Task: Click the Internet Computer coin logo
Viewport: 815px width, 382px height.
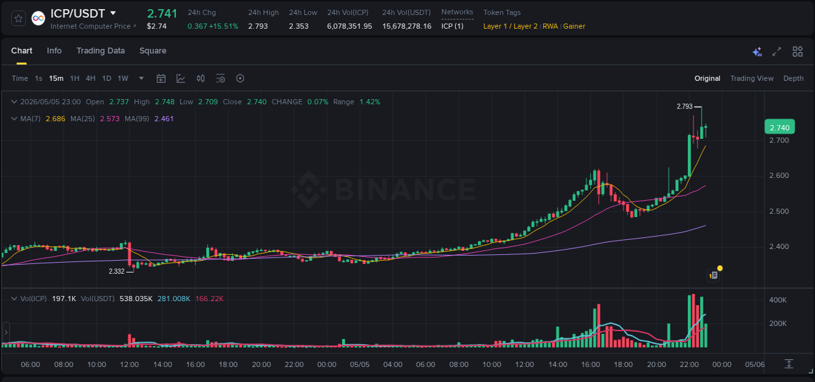Action: click(x=38, y=18)
